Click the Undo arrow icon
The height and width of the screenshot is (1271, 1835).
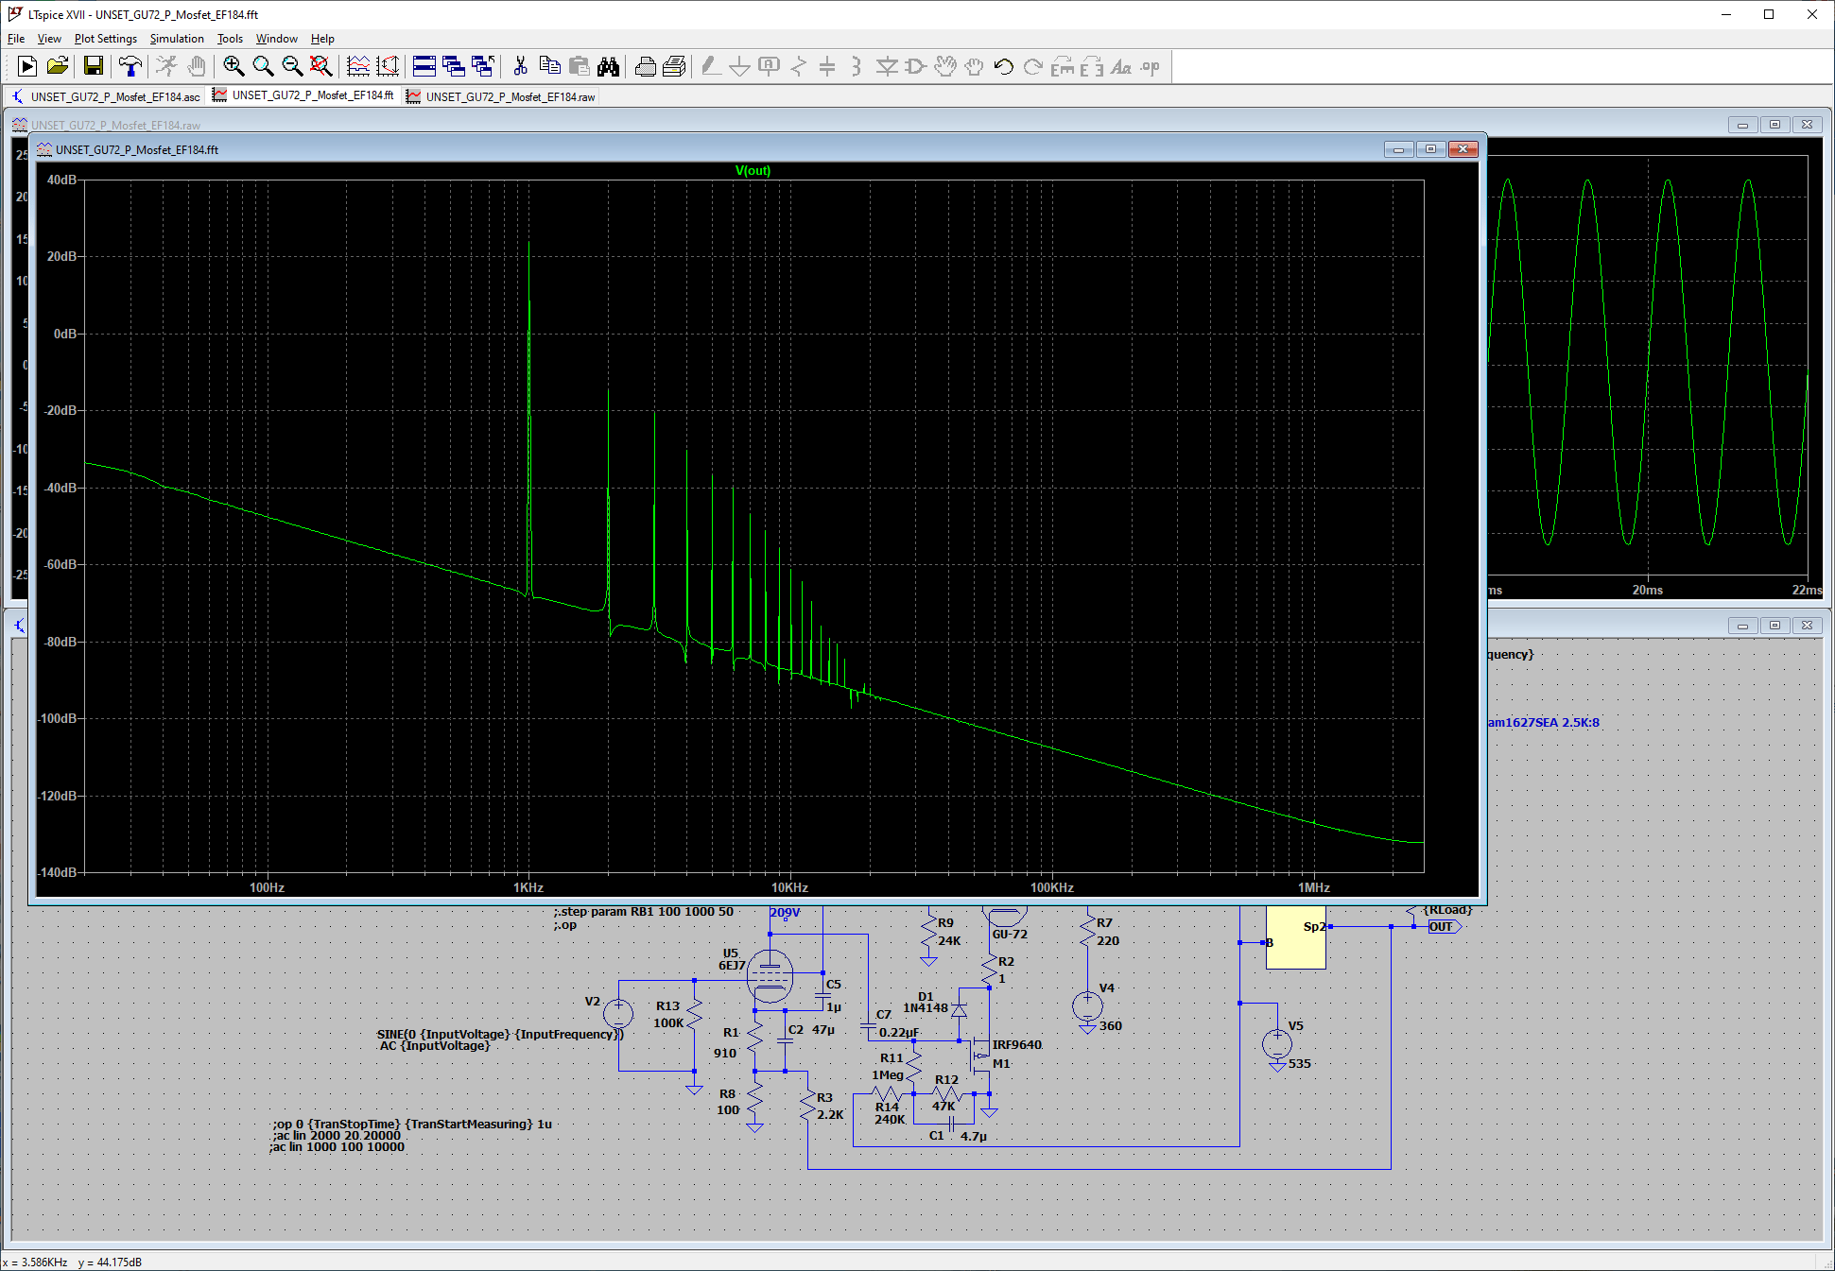point(1003,66)
